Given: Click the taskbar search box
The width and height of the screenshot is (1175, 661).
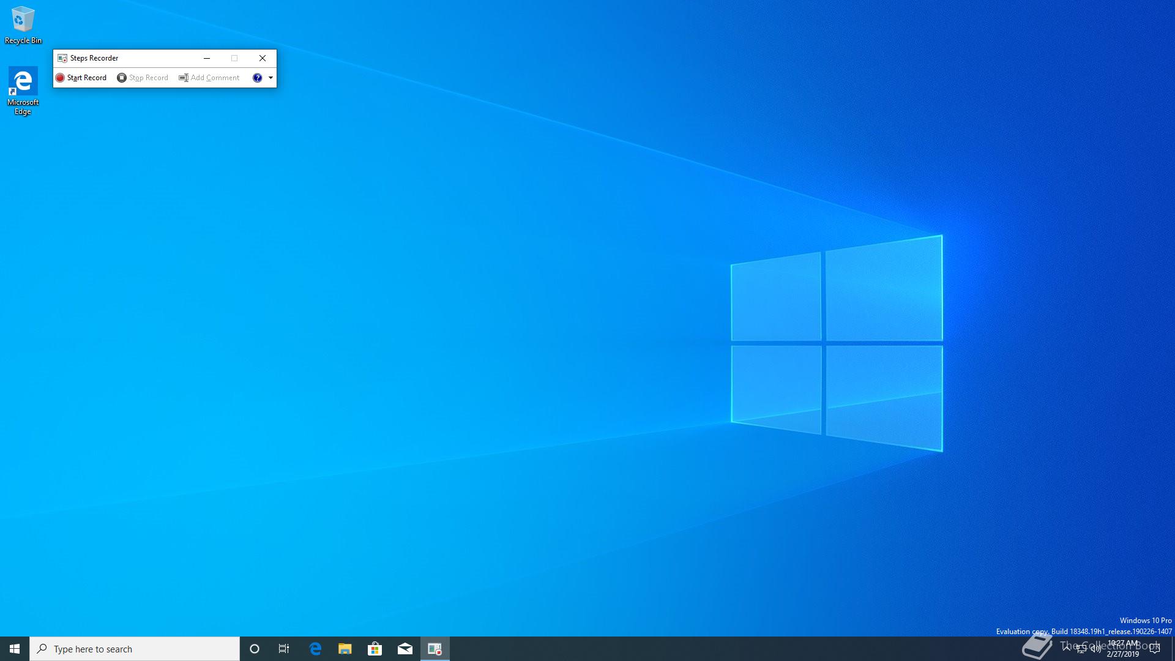Looking at the screenshot, I should pos(135,649).
